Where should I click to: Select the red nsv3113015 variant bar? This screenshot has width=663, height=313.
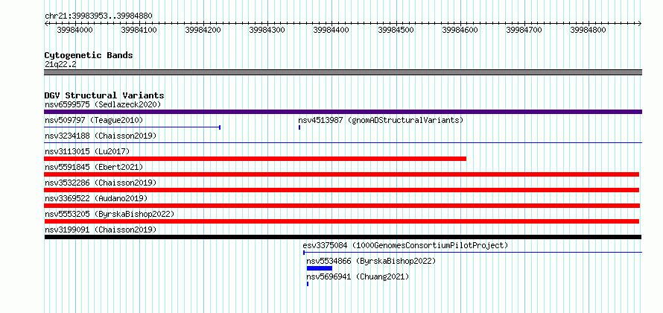[x=255, y=159]
